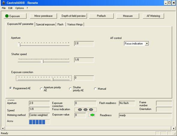Open the File menu
Screen dimensions: 177x136
coord(4,8)
